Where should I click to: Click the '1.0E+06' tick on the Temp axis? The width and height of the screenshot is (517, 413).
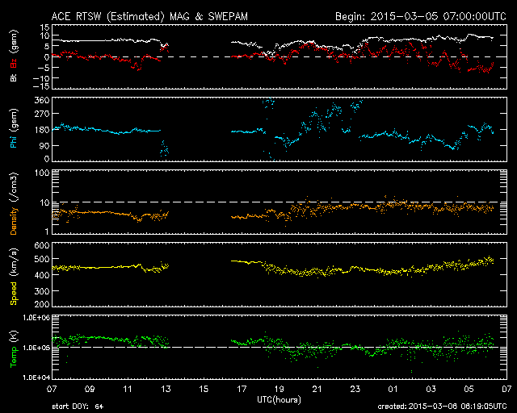coord(36,318)
